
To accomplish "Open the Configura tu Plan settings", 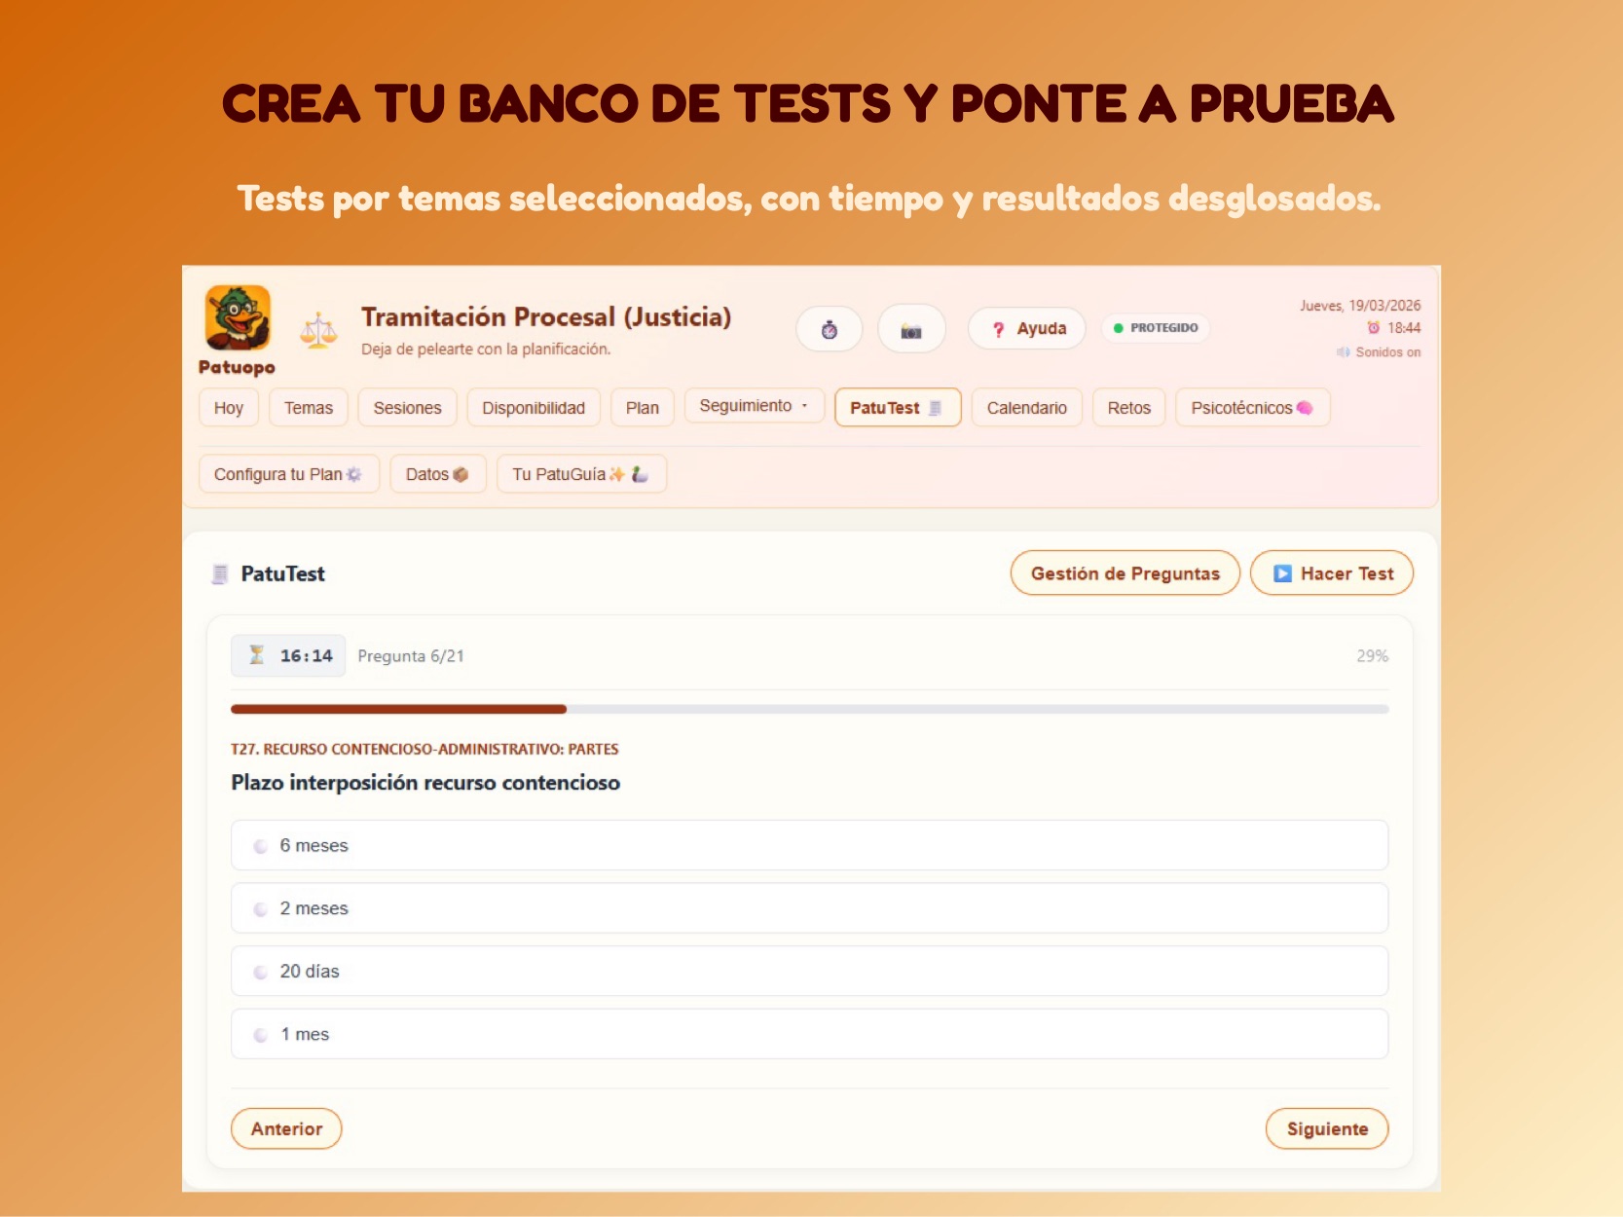I will pos(288,474).
